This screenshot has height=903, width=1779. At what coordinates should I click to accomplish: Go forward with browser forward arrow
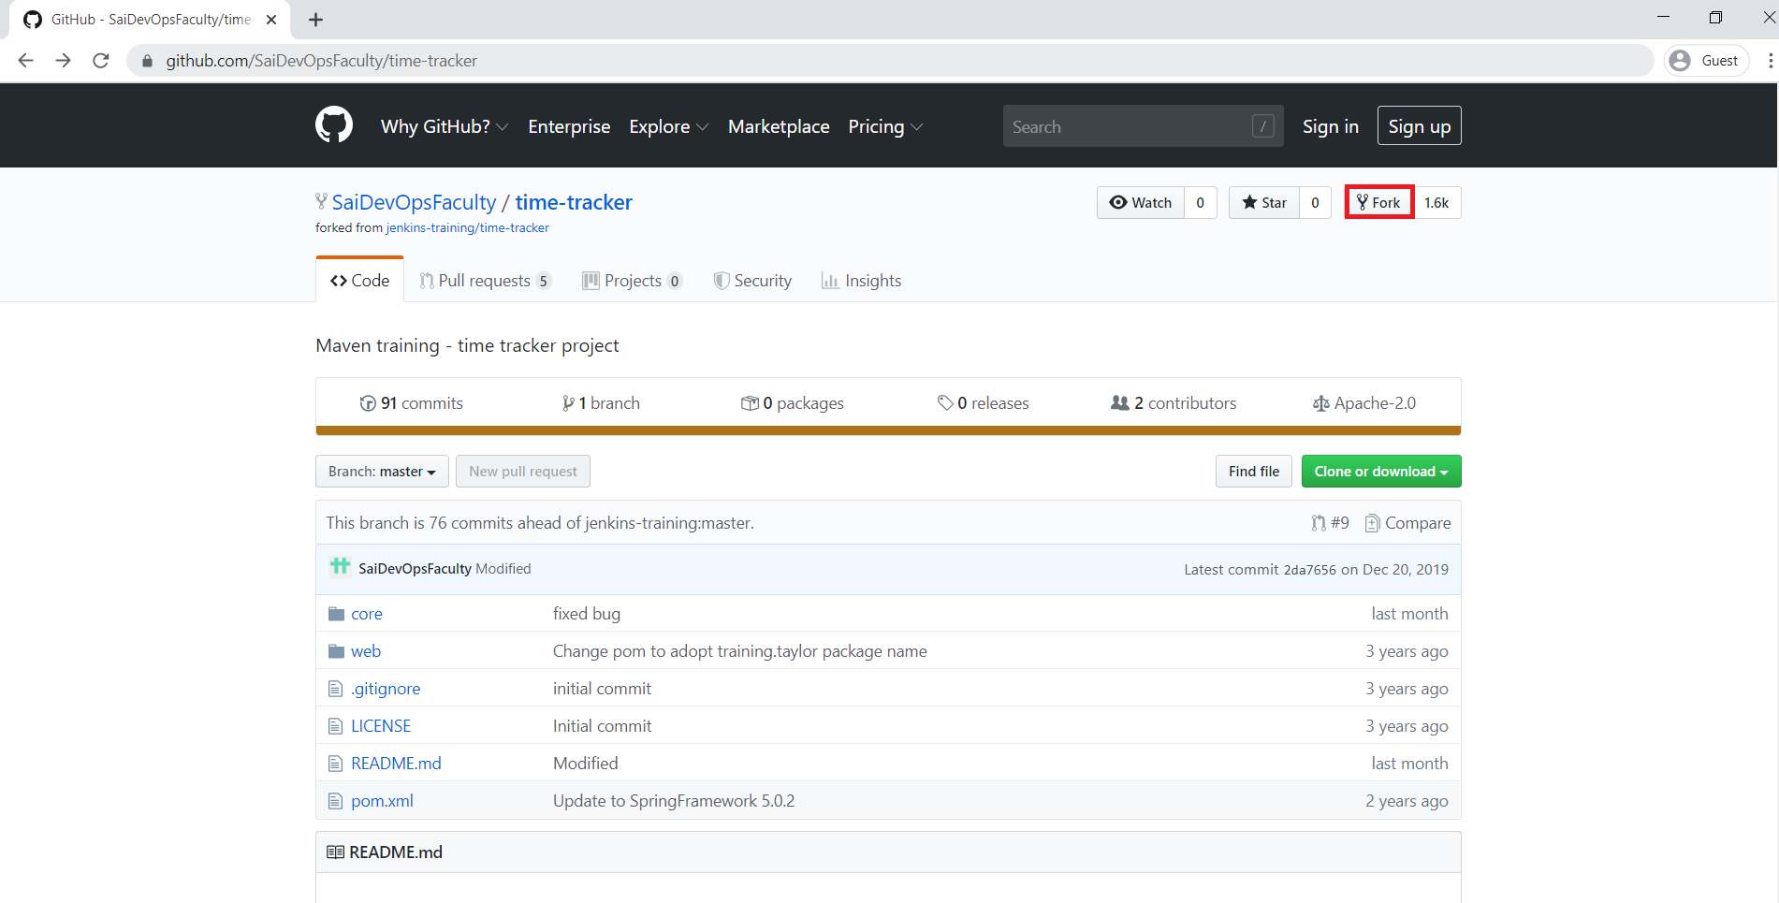(x=64, y=61)
